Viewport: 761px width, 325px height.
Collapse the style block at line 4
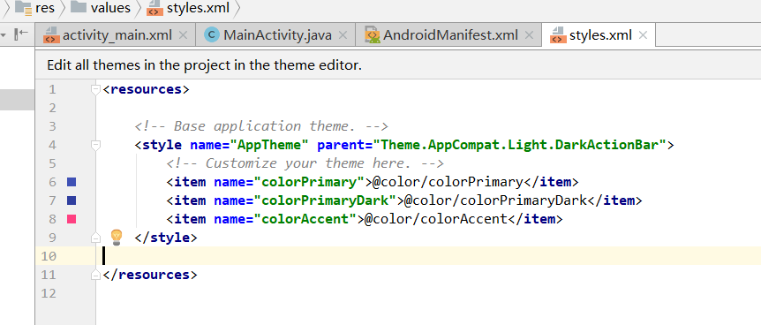click(96, 145)
